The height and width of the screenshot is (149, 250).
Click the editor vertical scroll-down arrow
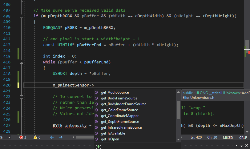click(x=247, y=132)
